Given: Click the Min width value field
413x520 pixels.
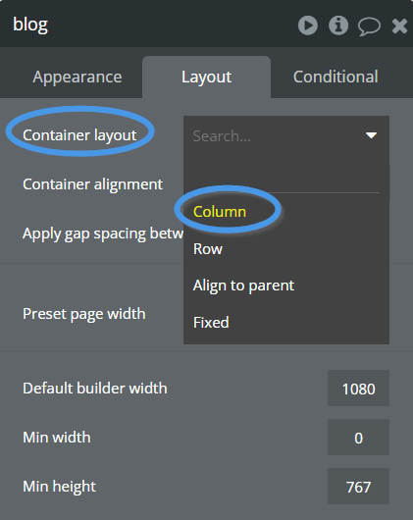Looking at the screenshot, I should 358,438.
